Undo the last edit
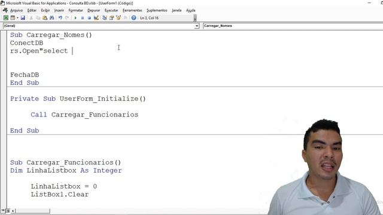 click(x=60, y=18)
